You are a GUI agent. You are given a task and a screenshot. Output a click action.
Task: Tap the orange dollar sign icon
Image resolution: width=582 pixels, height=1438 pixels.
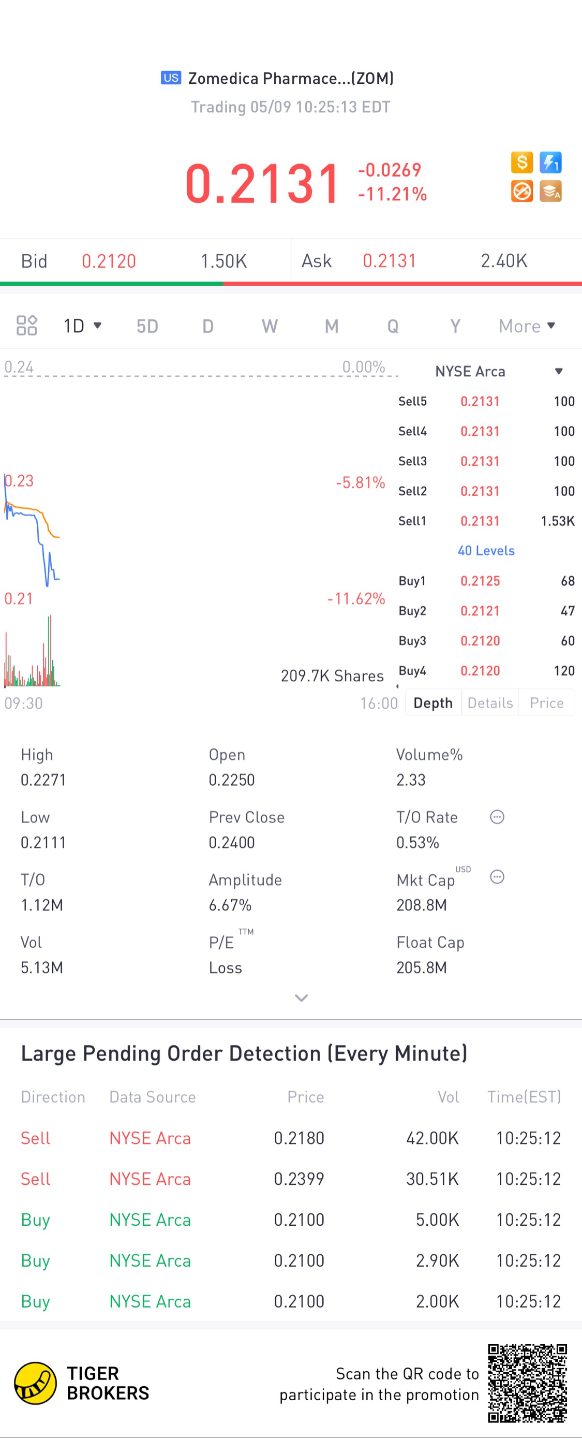pyautogui.click(x=522, y=163)
